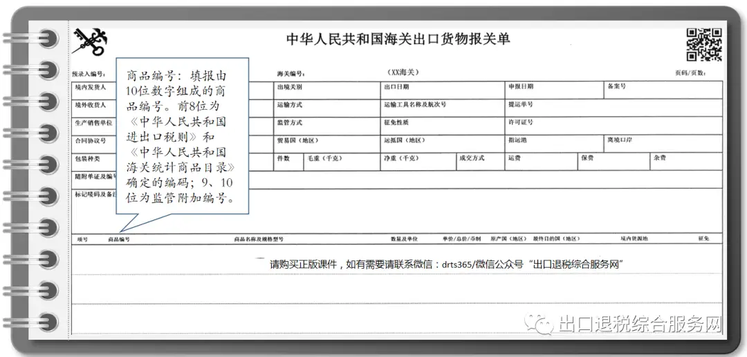The width and height of the screenshot is (747, 357).
Task: Click the 贸易国(地区) field
Action: [x=327, y=144]
